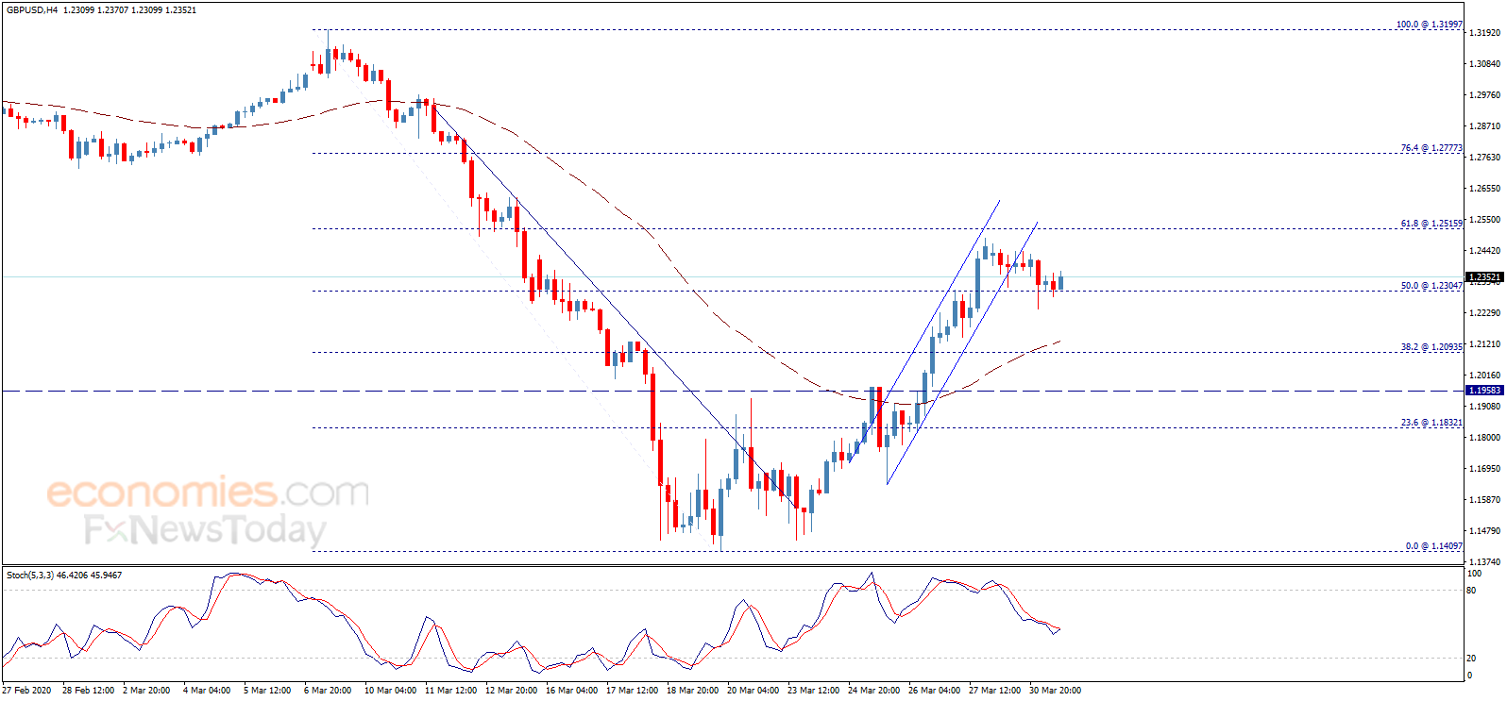Select price axis value 1.14790
Screen dimensions: 1507x701
tap(1484, 531)
